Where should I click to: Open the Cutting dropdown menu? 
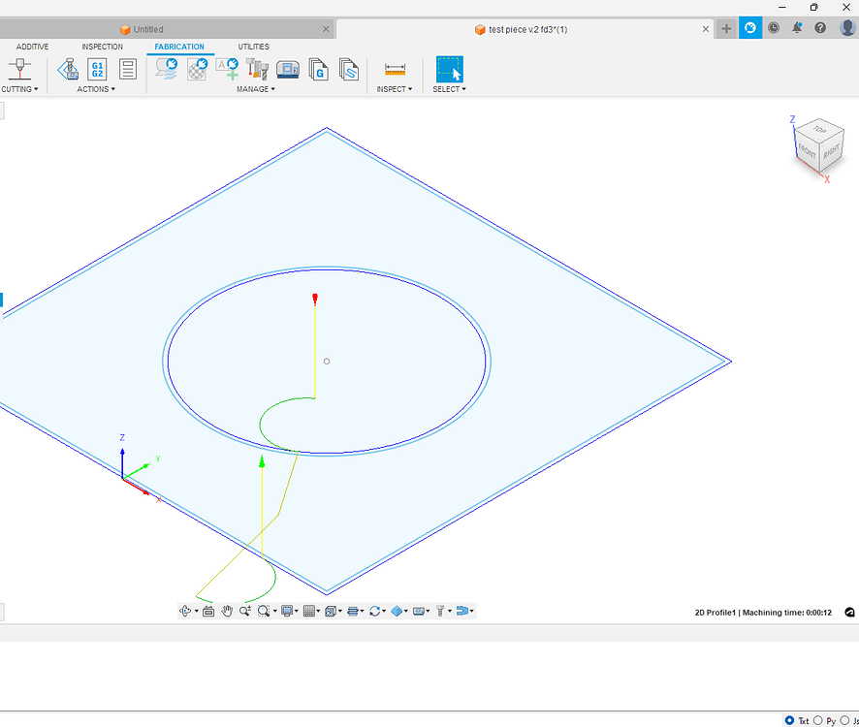(19, 89)
